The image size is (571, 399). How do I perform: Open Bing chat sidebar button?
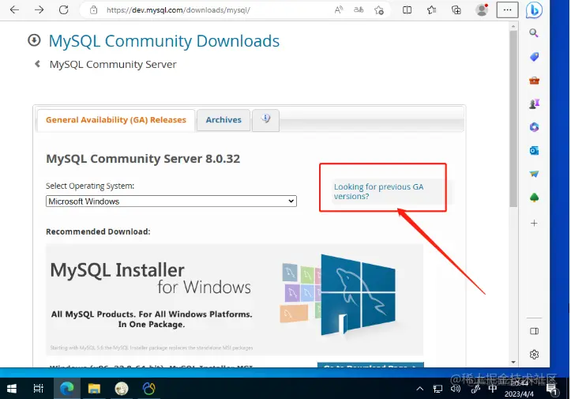pyautogui.click(x=534, y=10)
